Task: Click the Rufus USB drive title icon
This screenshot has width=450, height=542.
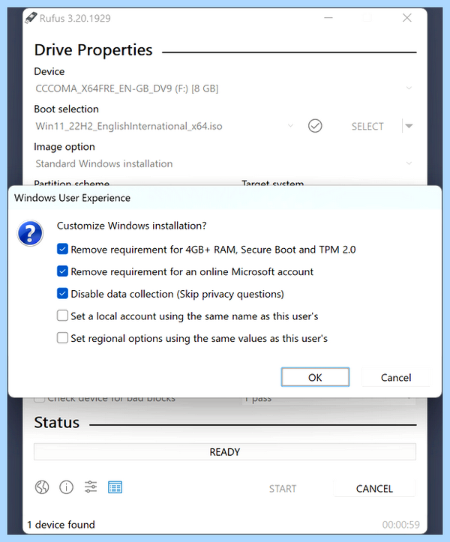Action: [31, 18]
